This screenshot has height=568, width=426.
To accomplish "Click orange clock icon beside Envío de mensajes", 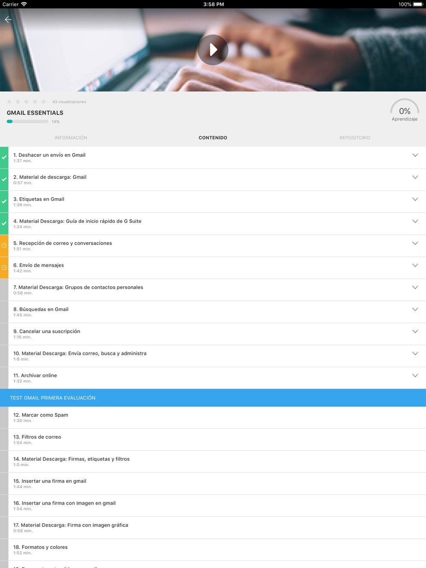I will click(x=4, y=268).
